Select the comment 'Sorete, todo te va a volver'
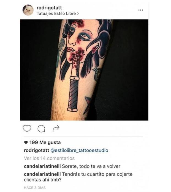This screenshot has height=192, width=171. click(x=91, y=166)
